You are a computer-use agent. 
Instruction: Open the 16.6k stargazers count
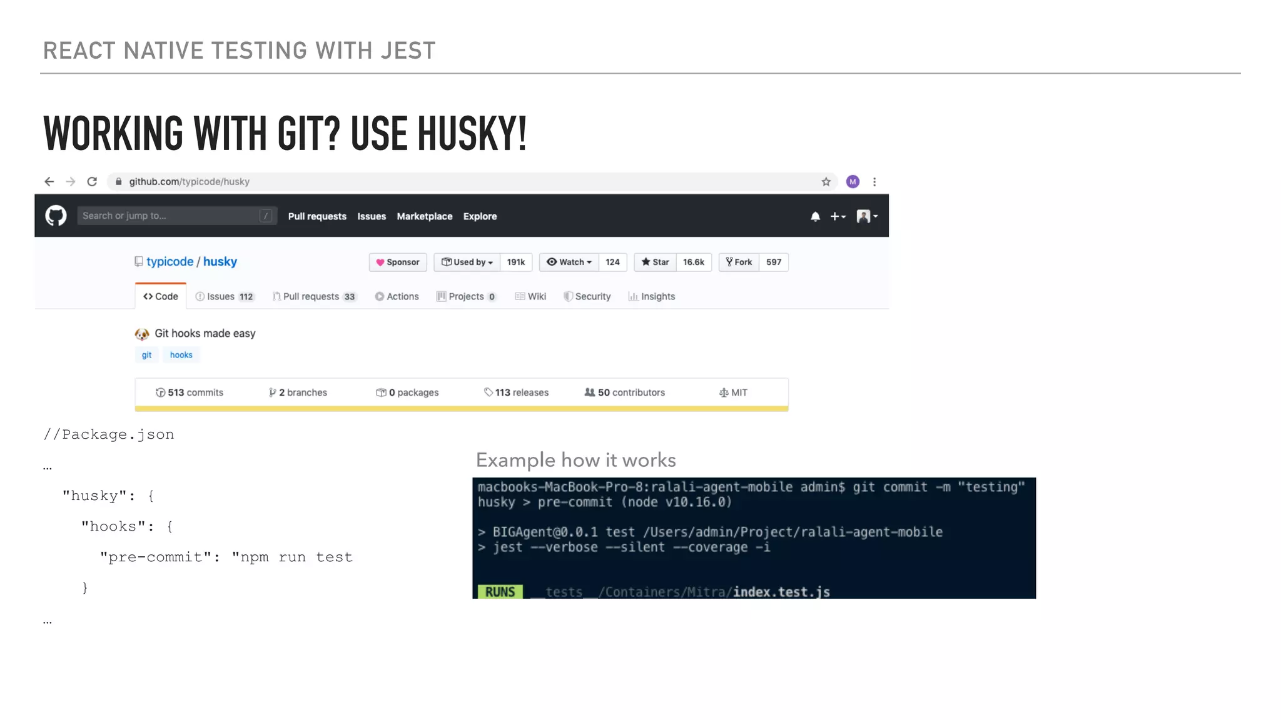tap(694, 262)
